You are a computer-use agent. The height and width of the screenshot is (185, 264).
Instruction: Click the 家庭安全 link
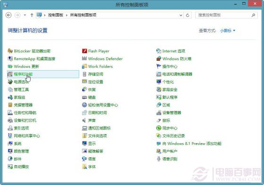(x=170, y=89)
